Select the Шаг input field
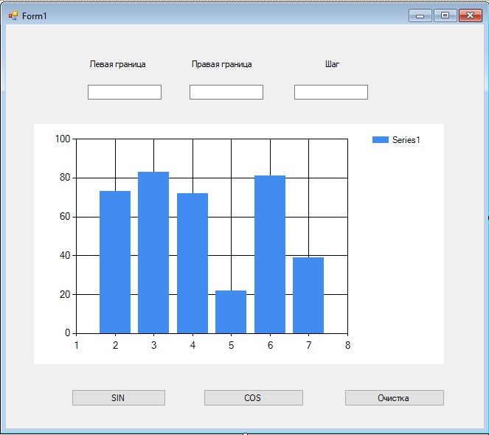 click(330, 92)
